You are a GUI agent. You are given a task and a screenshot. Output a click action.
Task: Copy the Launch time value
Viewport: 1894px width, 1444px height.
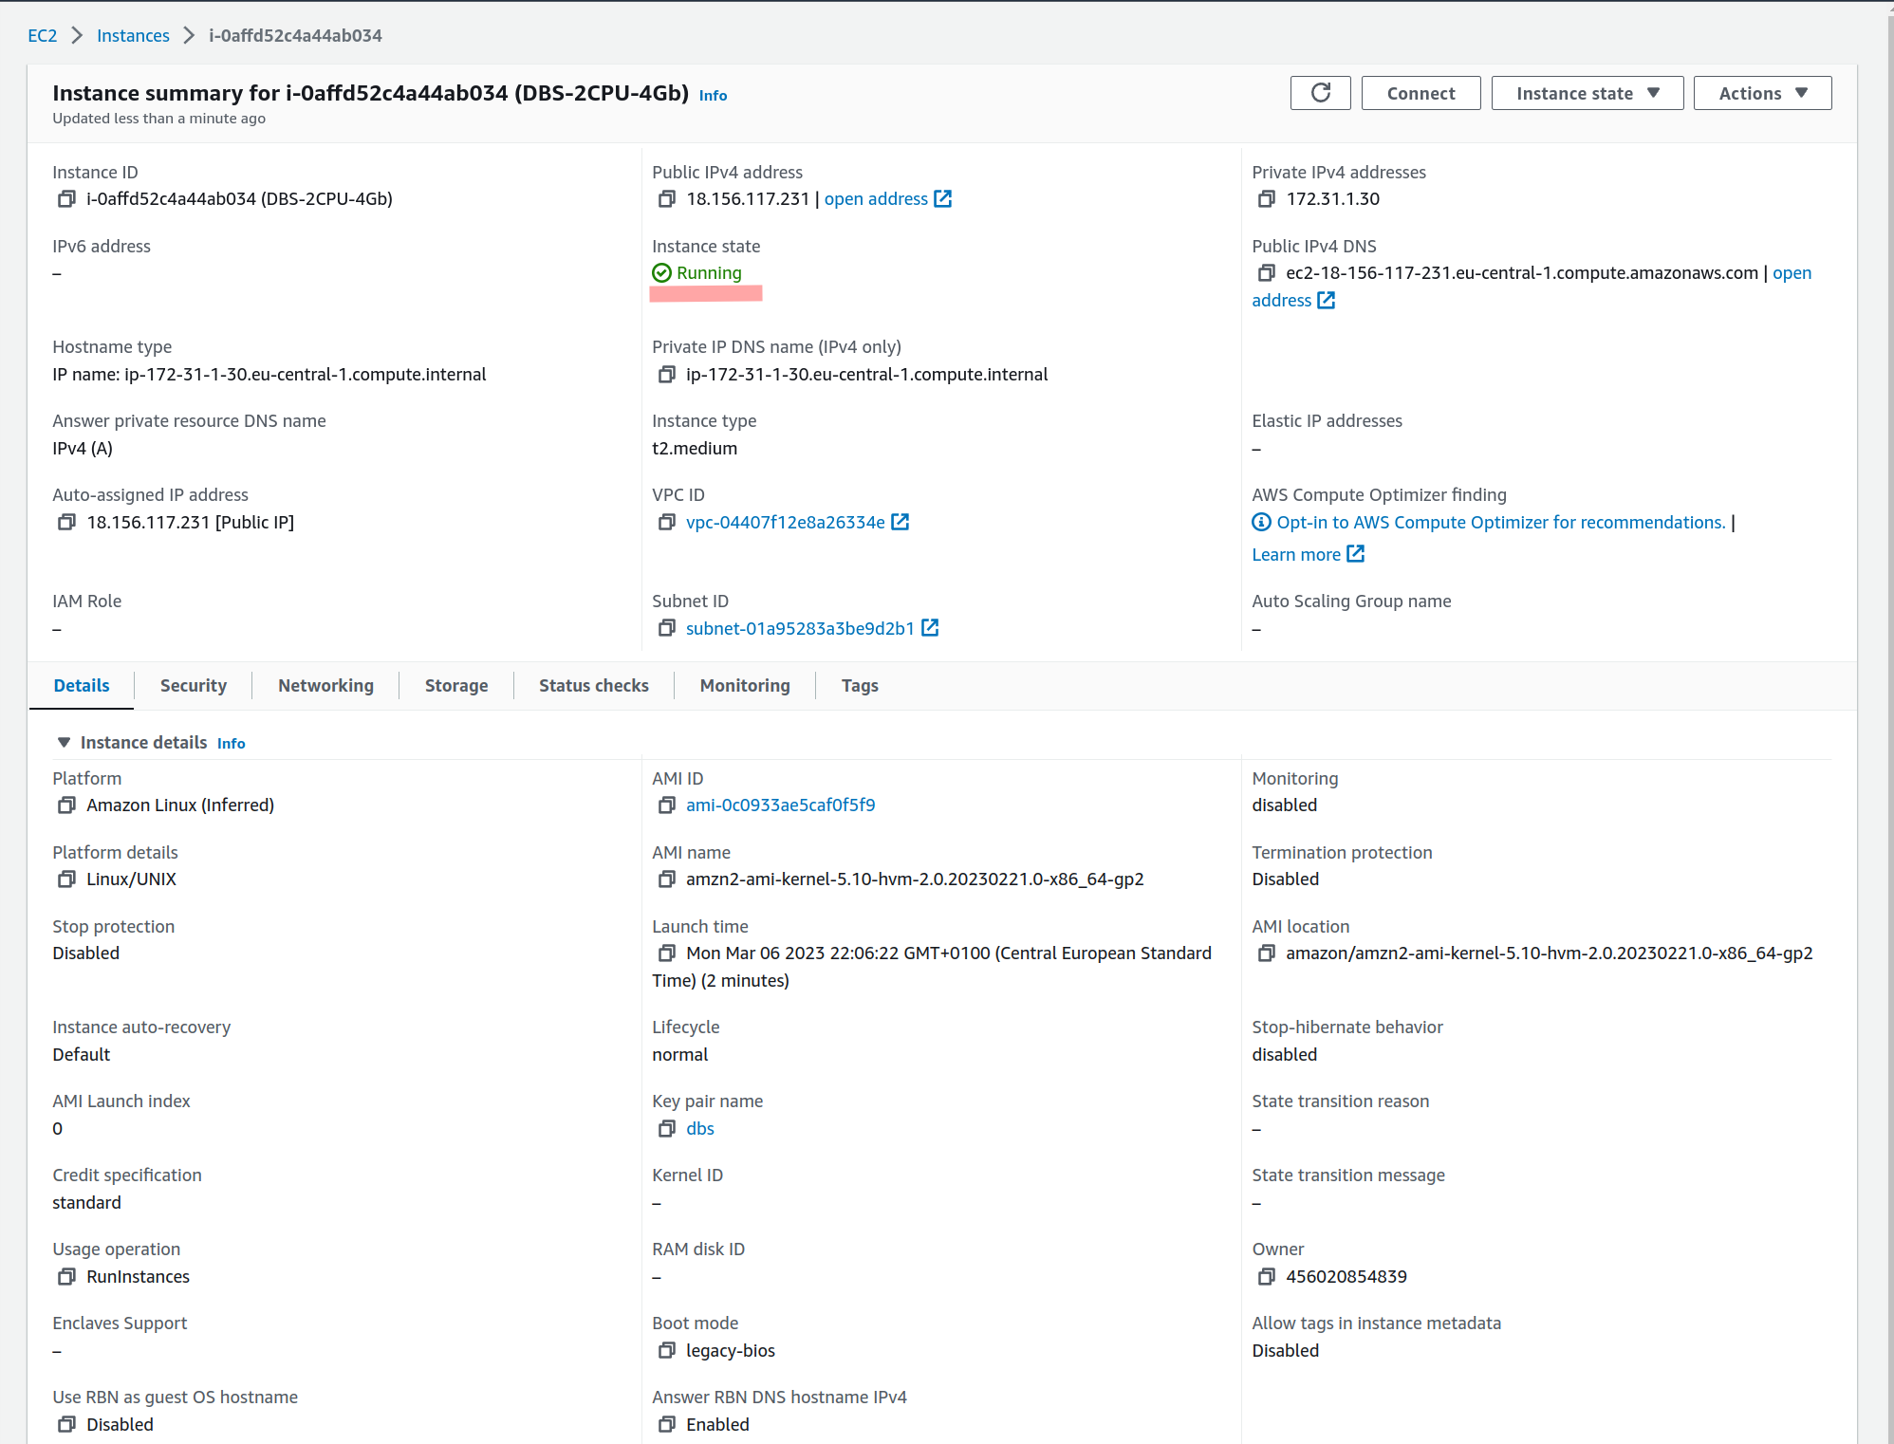(666, 953)
